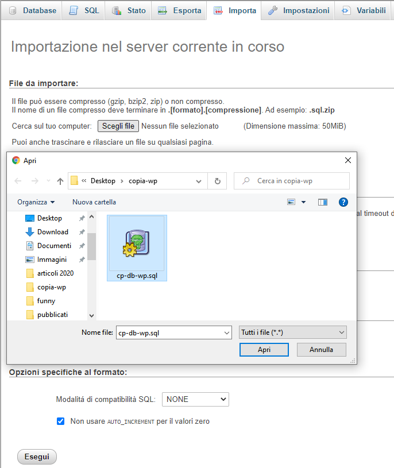Click the change view layout icon
The image size is (394, 468).
tap(292, 202)
